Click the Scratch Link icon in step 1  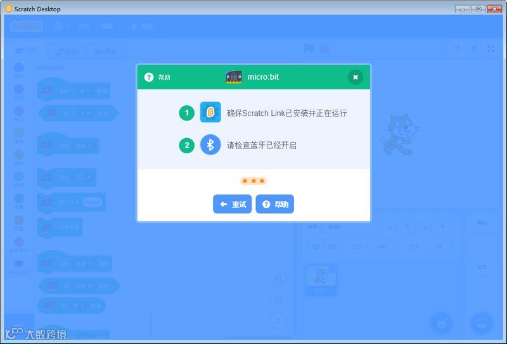click(210, 112)
